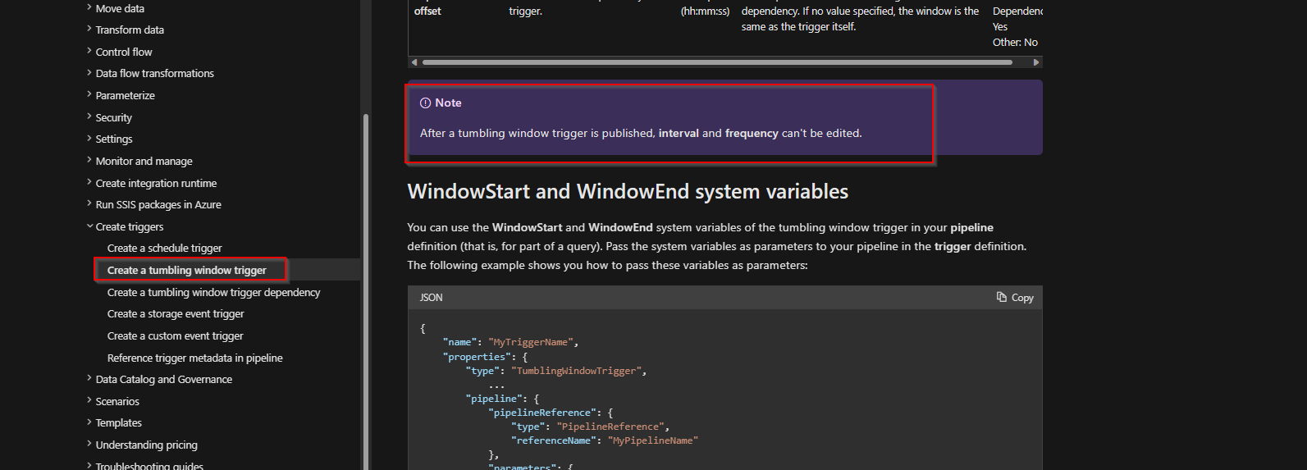
Task: Click the "offset" table cell
Action: click(x=427, y=11)
